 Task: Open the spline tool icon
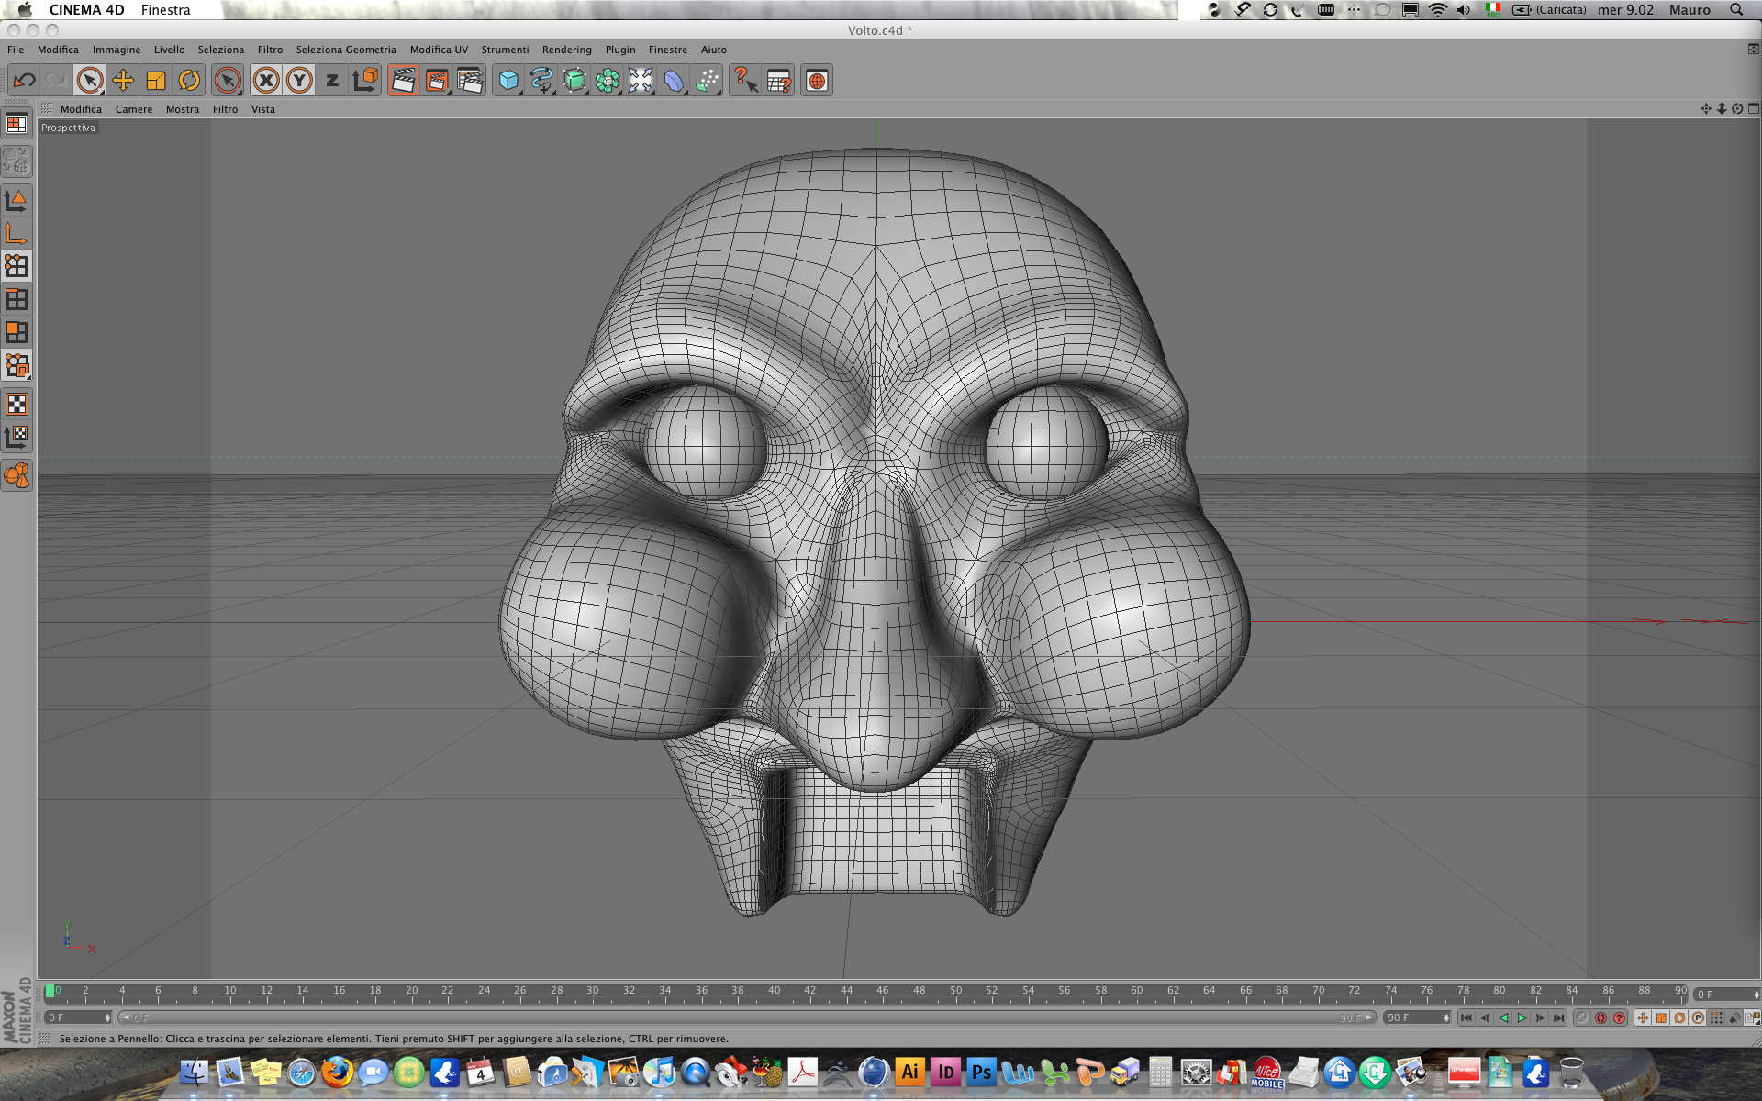(x=541, y=81)
